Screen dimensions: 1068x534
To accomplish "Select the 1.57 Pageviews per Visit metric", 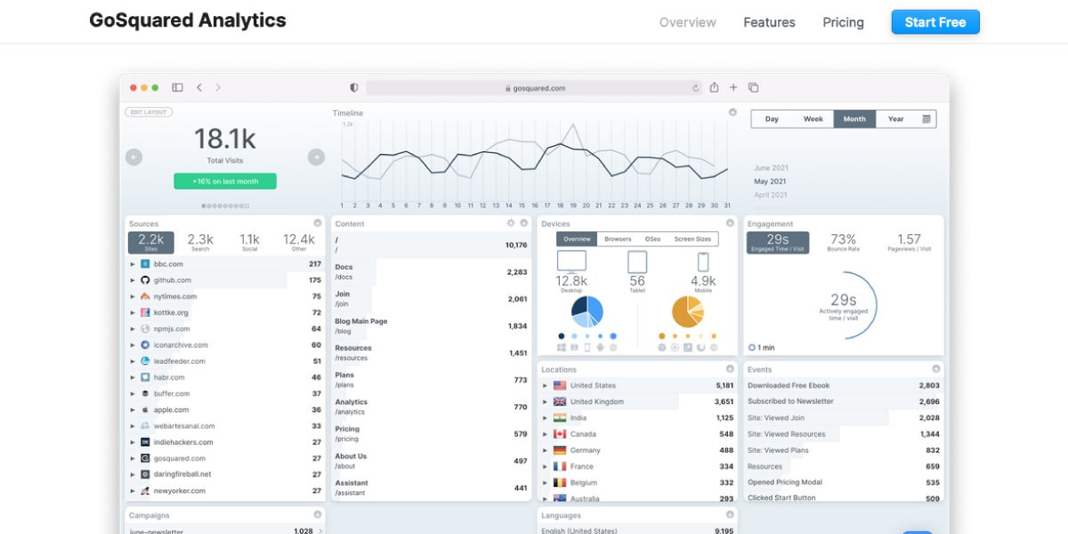I will click(909, 242).
